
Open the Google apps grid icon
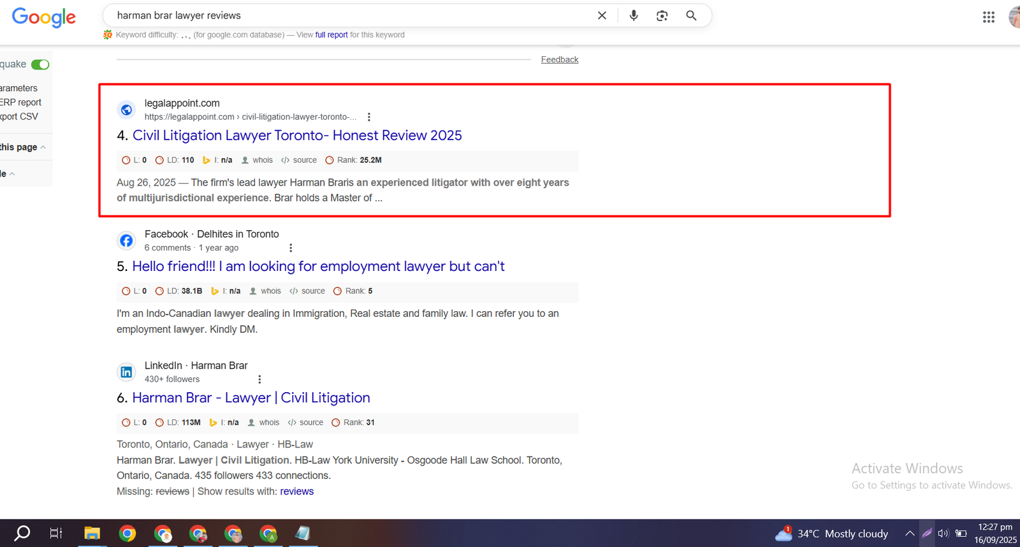988,17
